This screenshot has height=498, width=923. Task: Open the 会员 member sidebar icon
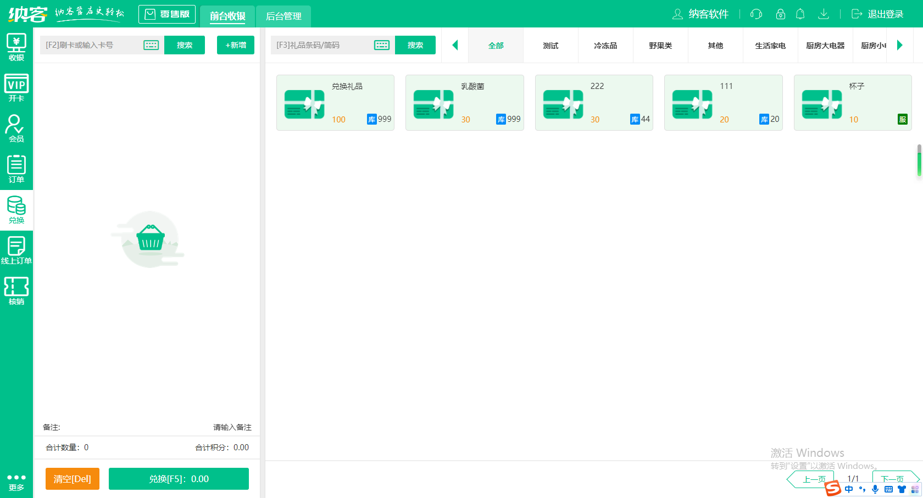[16, 128]
